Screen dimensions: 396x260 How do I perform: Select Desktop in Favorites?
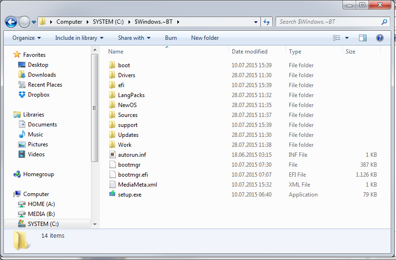[x=38, y=65]
